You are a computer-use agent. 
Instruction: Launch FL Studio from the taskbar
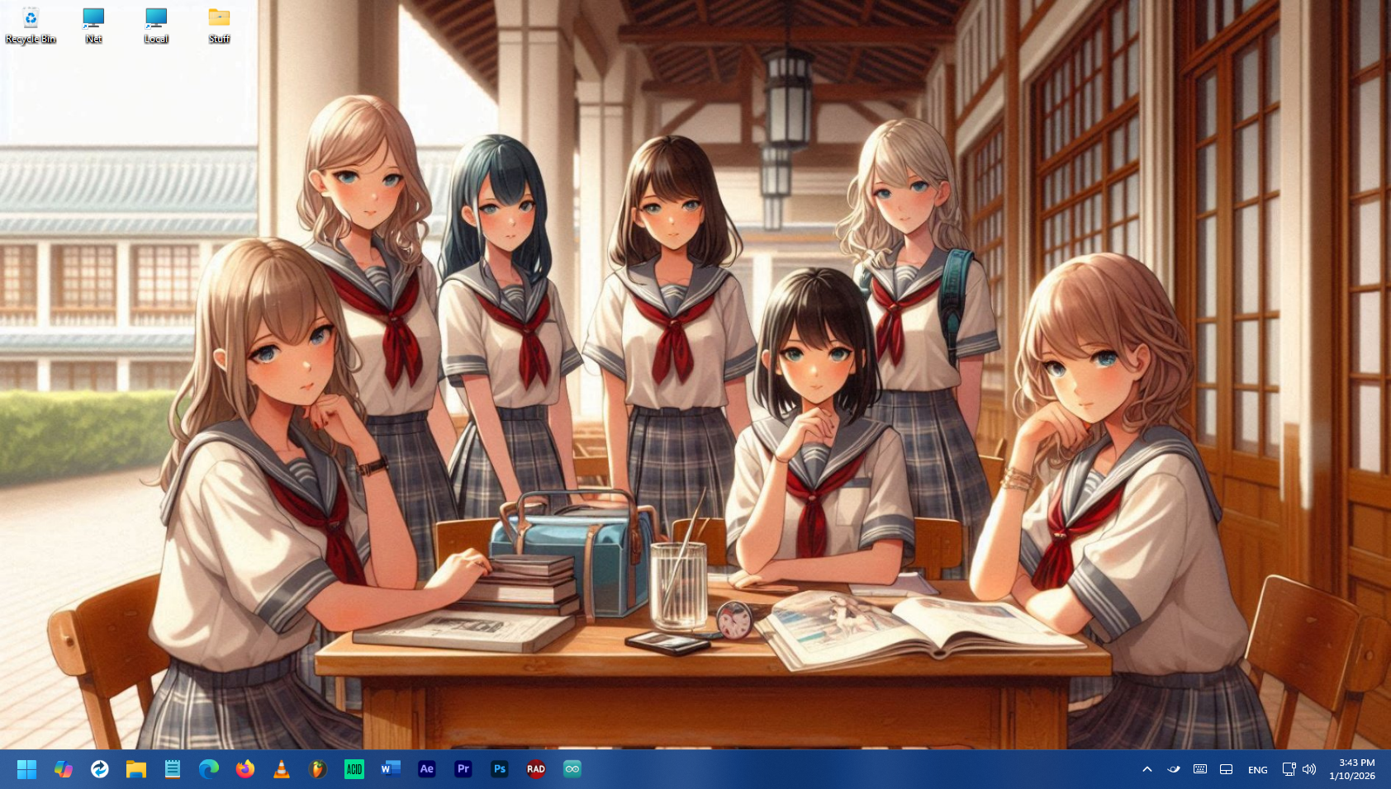click(x=318, y=769)
